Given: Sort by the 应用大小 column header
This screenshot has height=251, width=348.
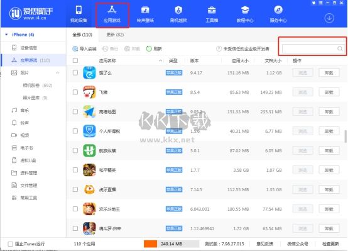Looking at the screenshot, I should coord(240,60).
